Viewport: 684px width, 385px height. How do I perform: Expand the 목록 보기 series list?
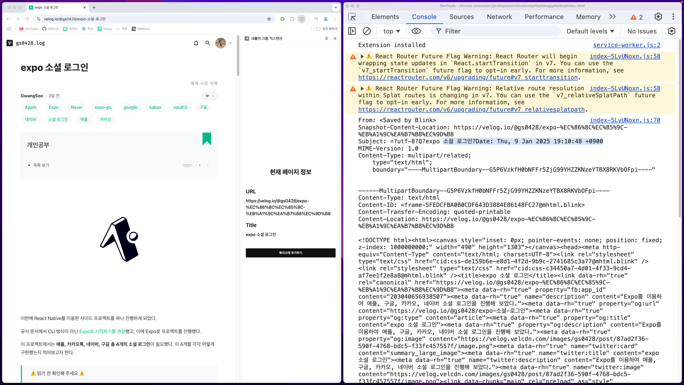[x=38, y=165]
